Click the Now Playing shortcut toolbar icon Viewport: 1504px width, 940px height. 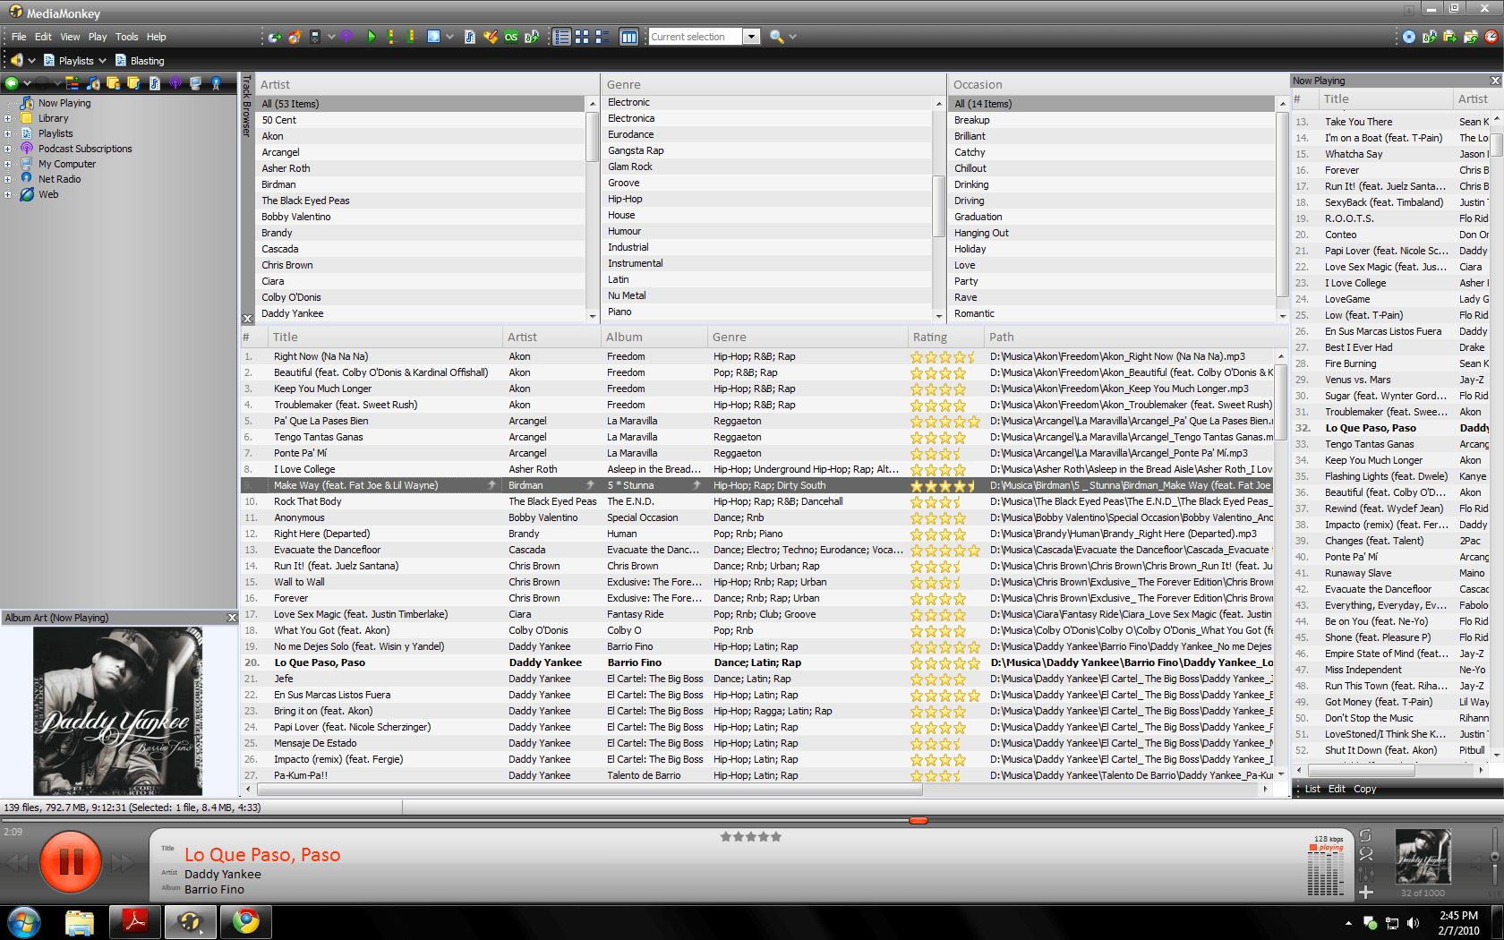[93, 83]
